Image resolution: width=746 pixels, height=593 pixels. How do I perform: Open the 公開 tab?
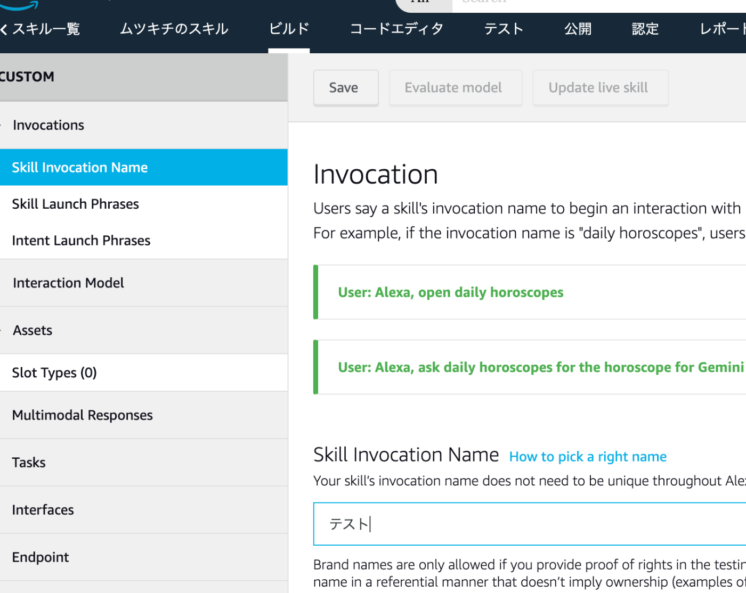click(578, 29)
